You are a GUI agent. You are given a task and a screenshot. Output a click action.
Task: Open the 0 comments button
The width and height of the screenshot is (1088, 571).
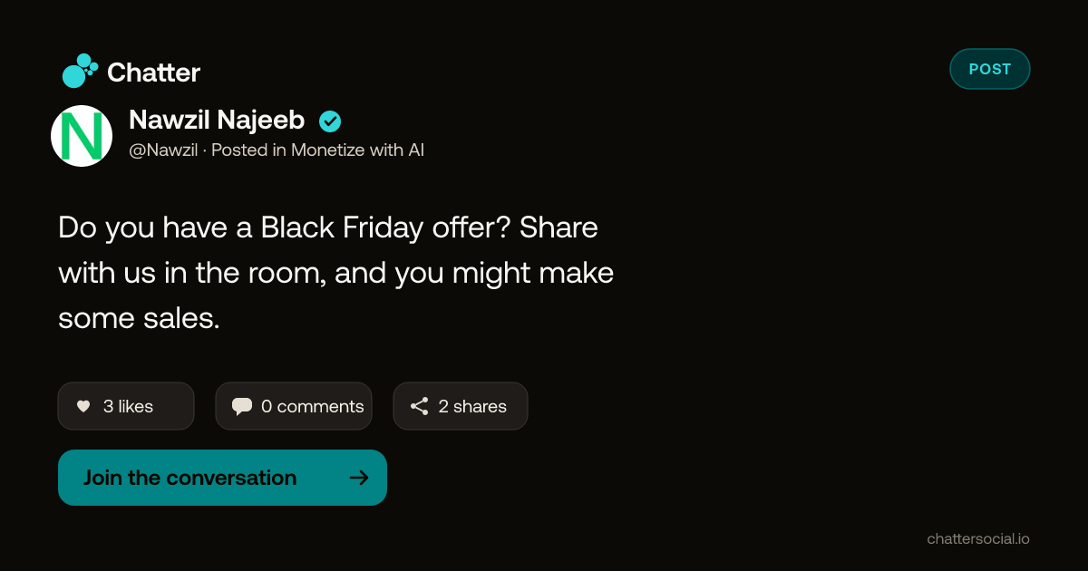point(294,406)
